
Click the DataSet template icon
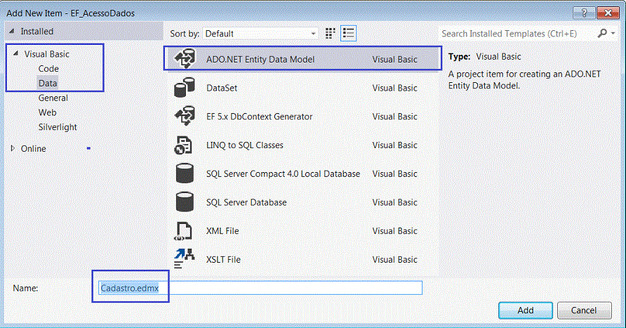[185, 88]
